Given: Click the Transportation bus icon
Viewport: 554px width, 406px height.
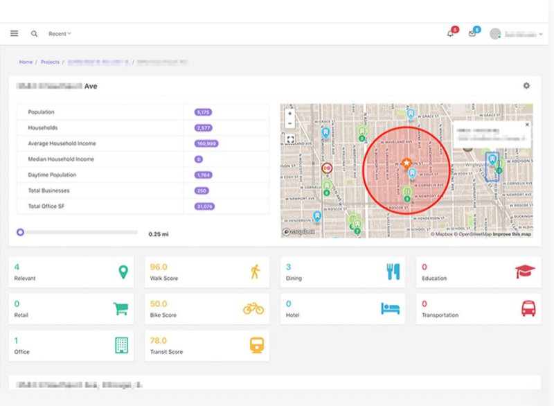Looking at the screenshot, I should tap(528, 308).
